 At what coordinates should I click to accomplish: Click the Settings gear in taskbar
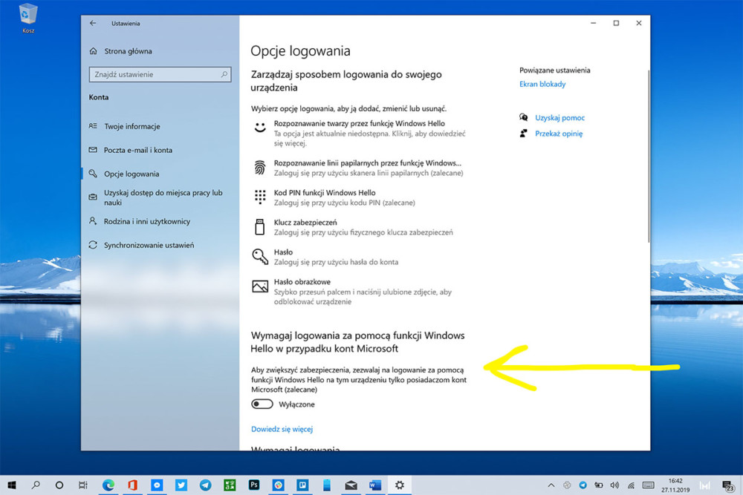[400, 485]
